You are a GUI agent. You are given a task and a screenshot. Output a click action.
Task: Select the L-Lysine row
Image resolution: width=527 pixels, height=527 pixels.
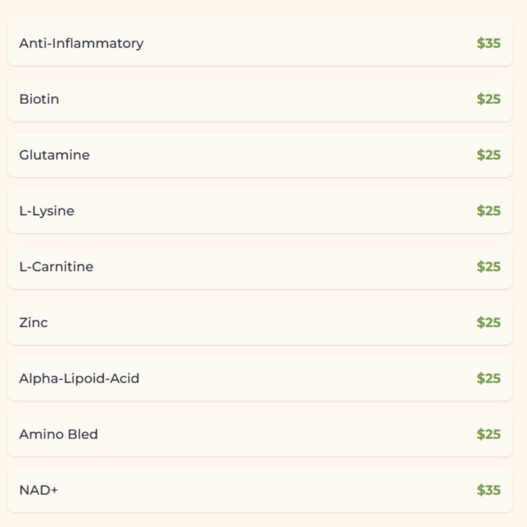tap(260, 211)
